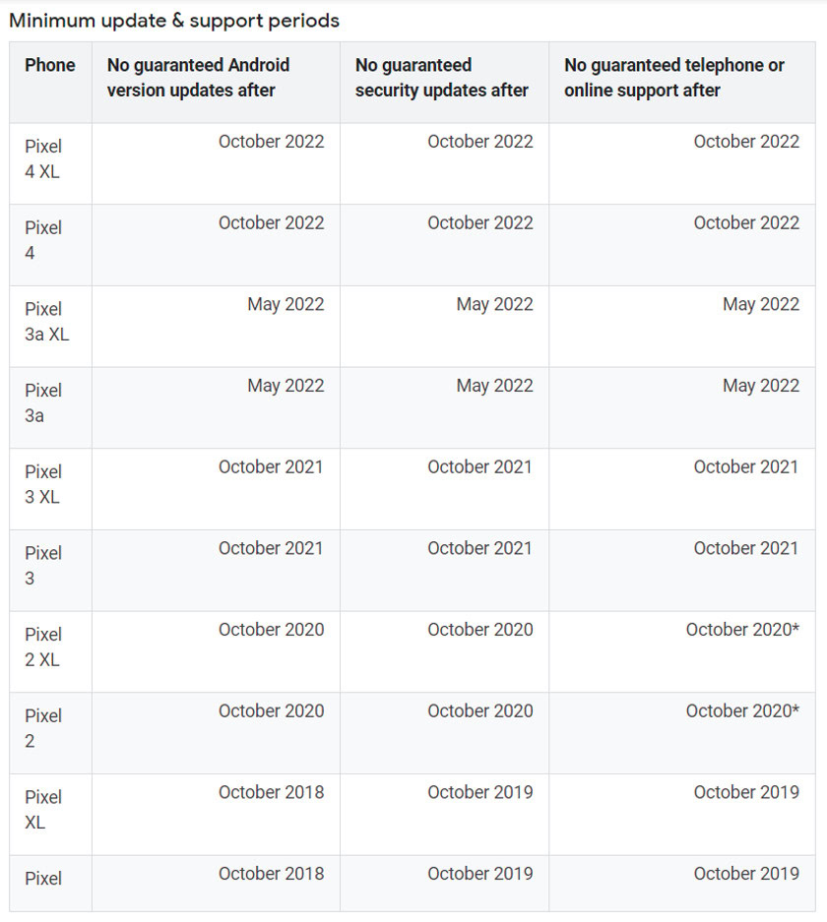Select the Pixel 2 XL phone cell
Viewport: 827px width, 922px height.
(43, 647)
